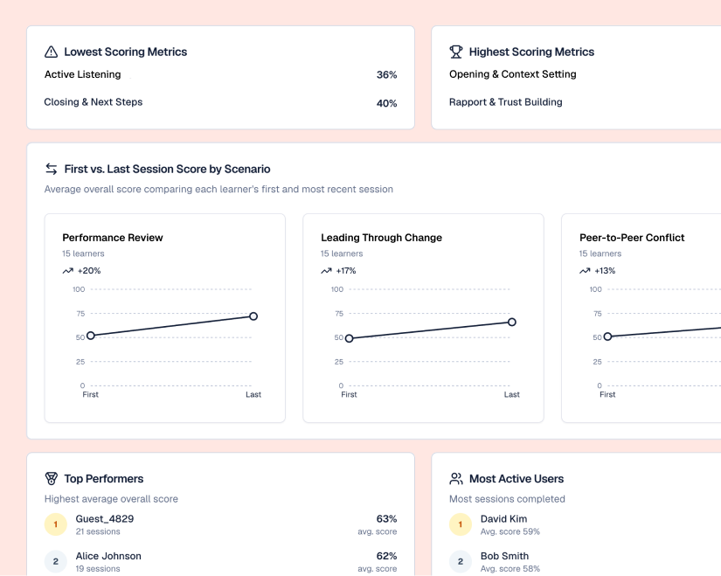Click 15 learners under Performance Review
This screenshot has height=576, width=721.
(83, 253)
